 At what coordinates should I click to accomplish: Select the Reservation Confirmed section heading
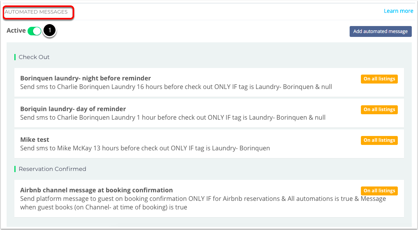(52, 169)
